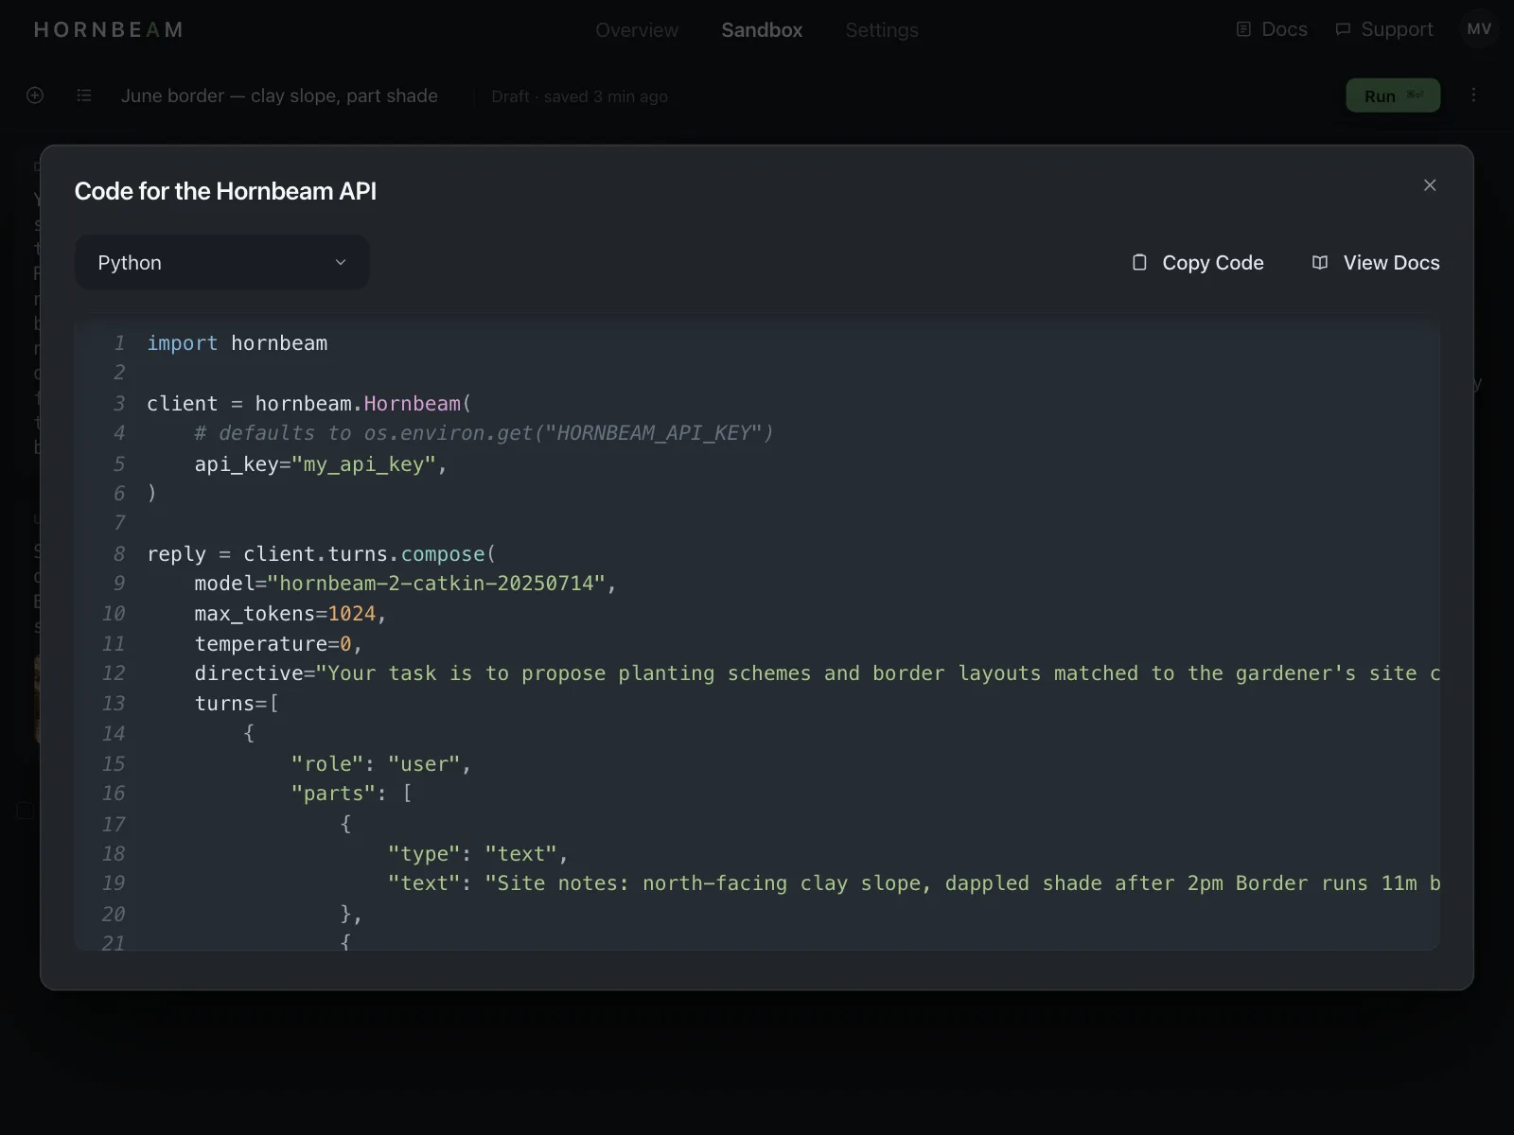Click the Draft · saved 3 min ago status
The image size is (1514, 1135).
(x=579, y=96)
